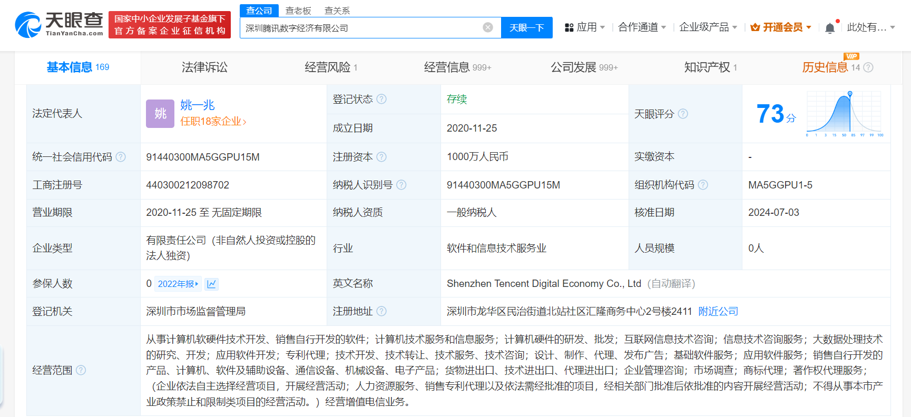Click the 实缴资本 label
This screenshot has height=417, width=911.
point(654,157)
